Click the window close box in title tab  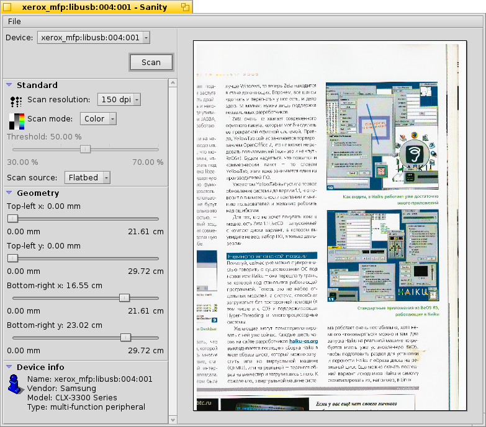pyautogui.click(x=7, y=7)
